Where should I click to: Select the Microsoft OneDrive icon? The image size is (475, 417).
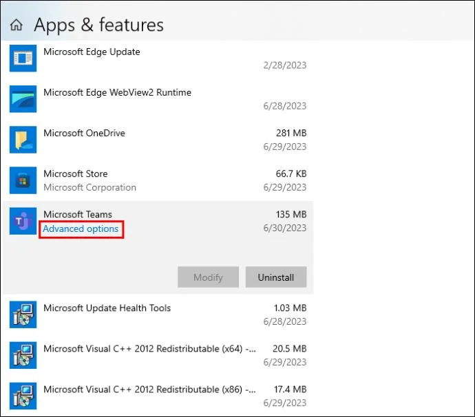(23, 140)
